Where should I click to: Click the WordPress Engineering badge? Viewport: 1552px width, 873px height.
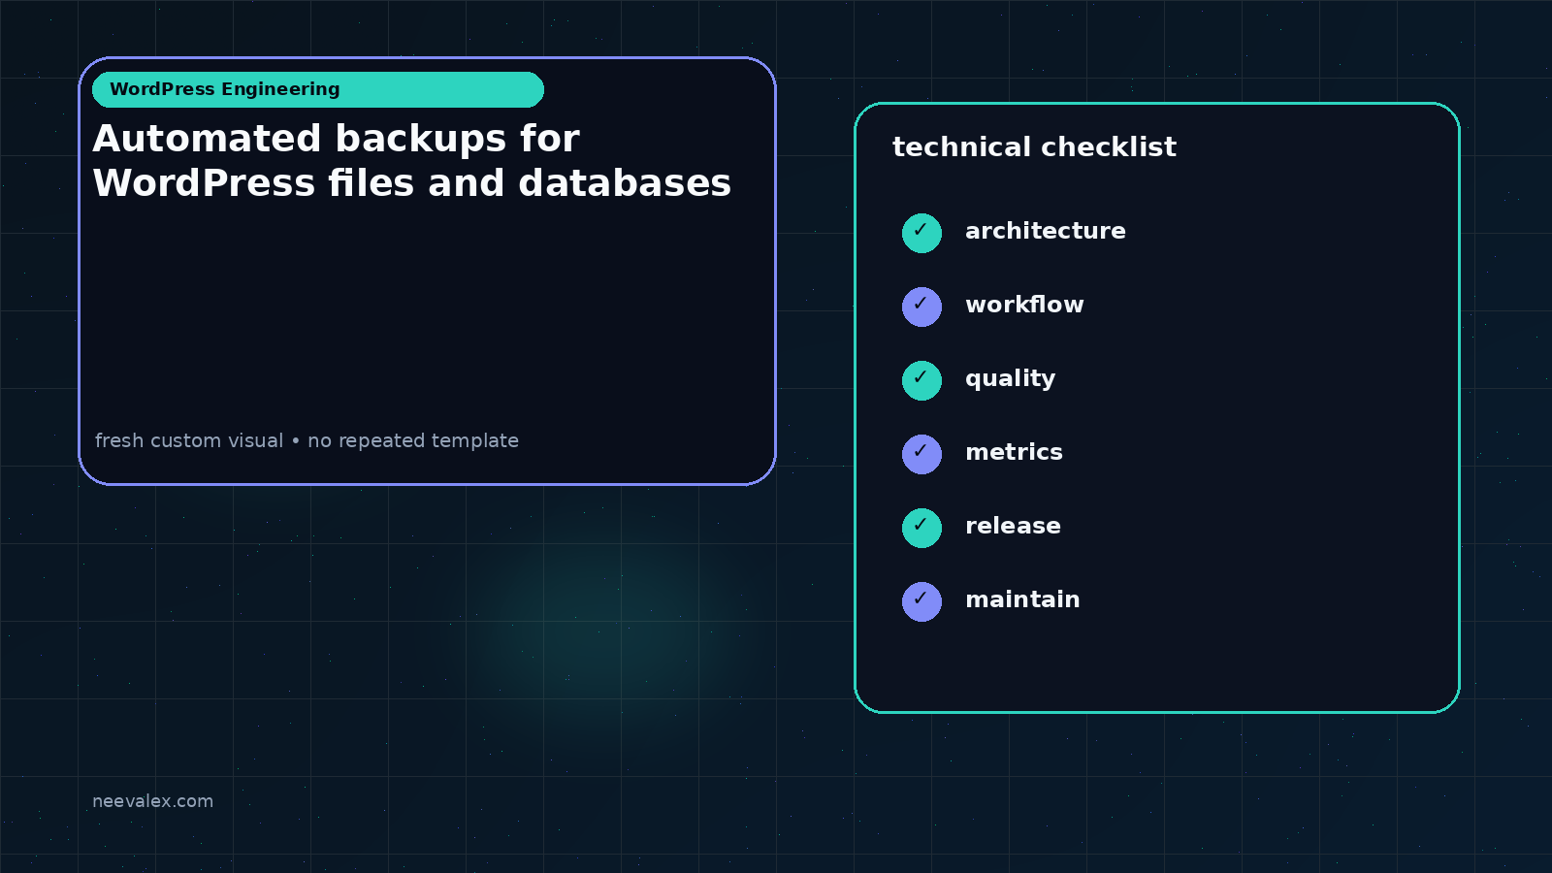click(318, 89)
